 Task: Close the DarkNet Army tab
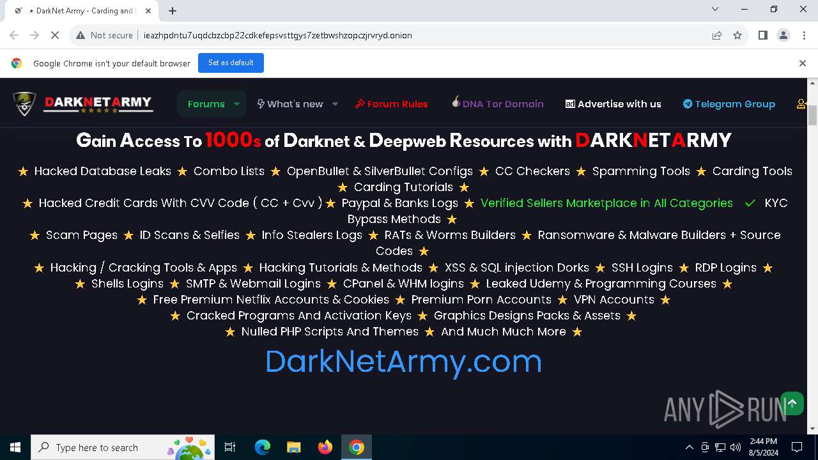pos(149,11)
